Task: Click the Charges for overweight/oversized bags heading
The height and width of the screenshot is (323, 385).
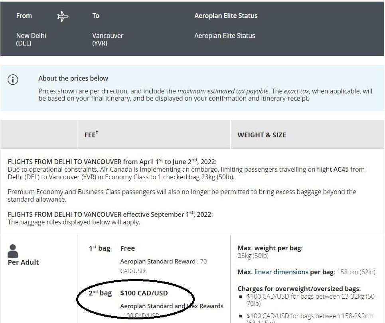Action: pyautogui.click(x=299, y=289)
